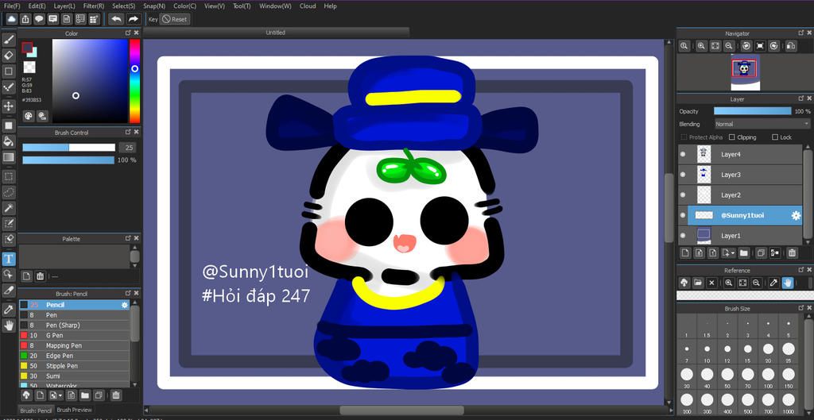814x420 pixels.
Task: Toggle visibility of Layer2
Action: [683, 195]
